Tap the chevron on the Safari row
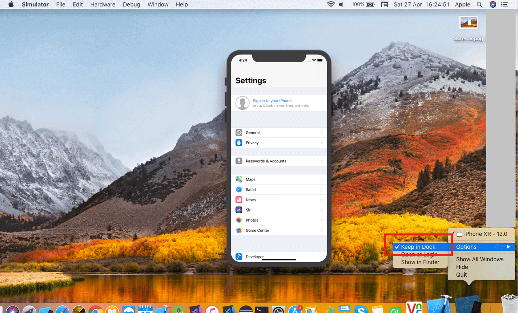 tap(321, 189)
